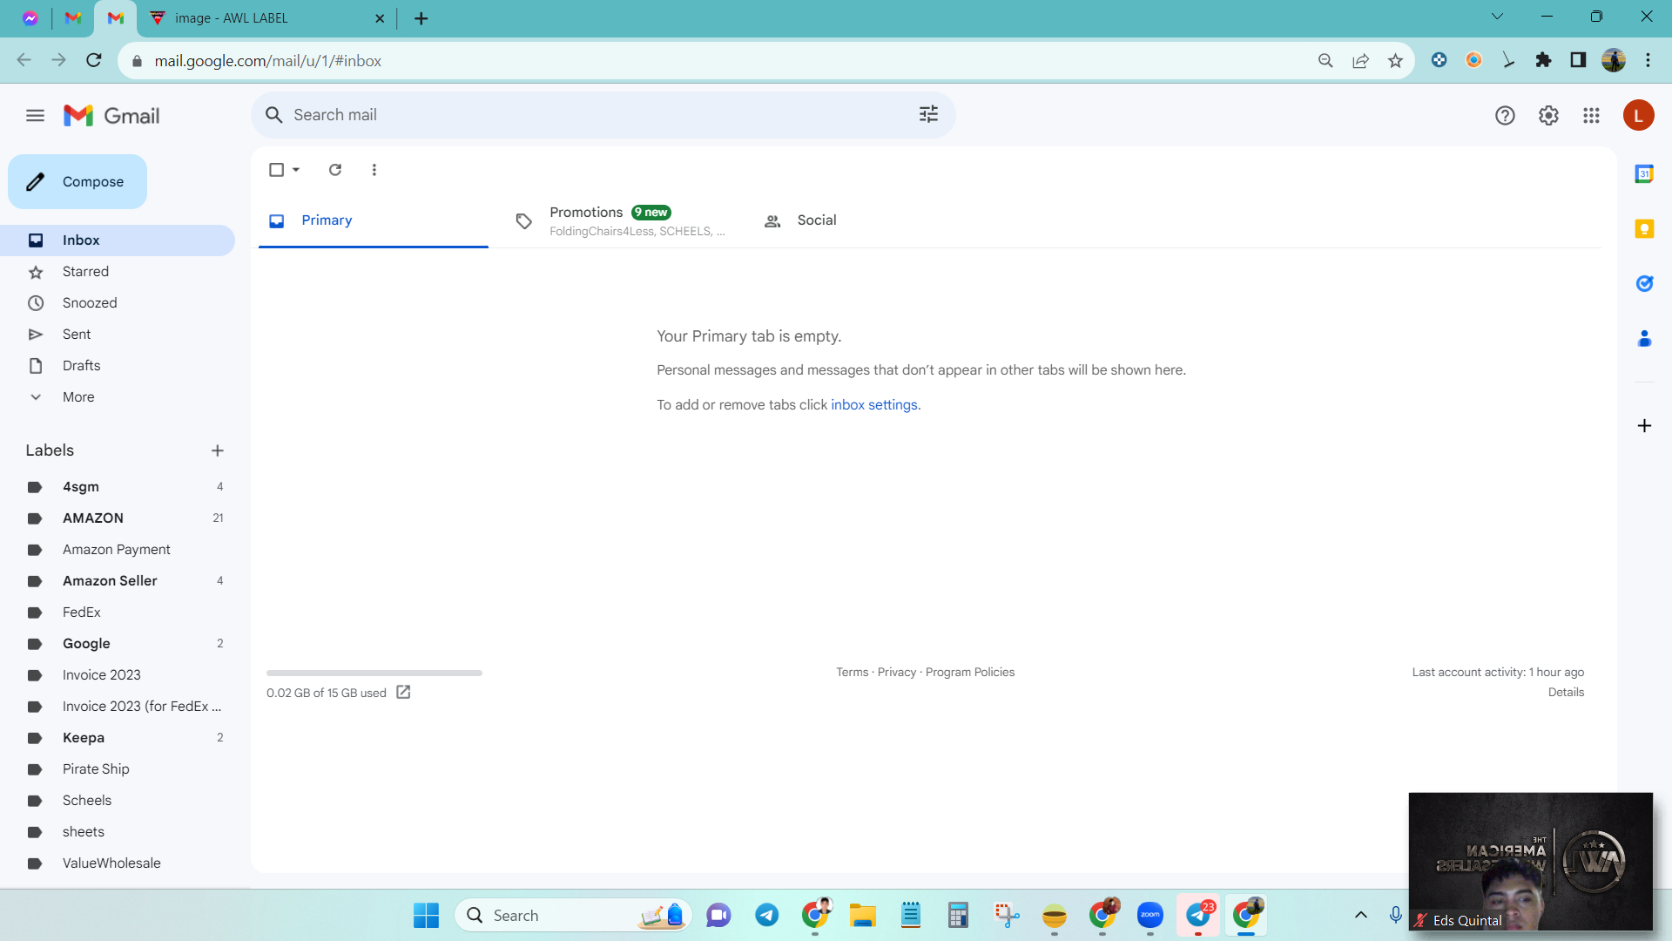
Task: Switch to the Promotions tab
Action: point(623,221)
